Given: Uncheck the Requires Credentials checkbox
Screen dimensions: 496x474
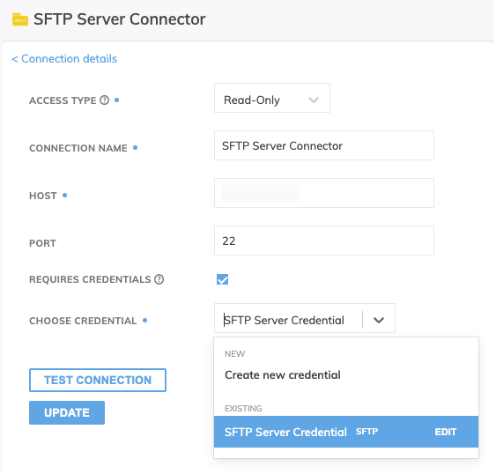Looking at the screenshot, I should coord(222,279).
